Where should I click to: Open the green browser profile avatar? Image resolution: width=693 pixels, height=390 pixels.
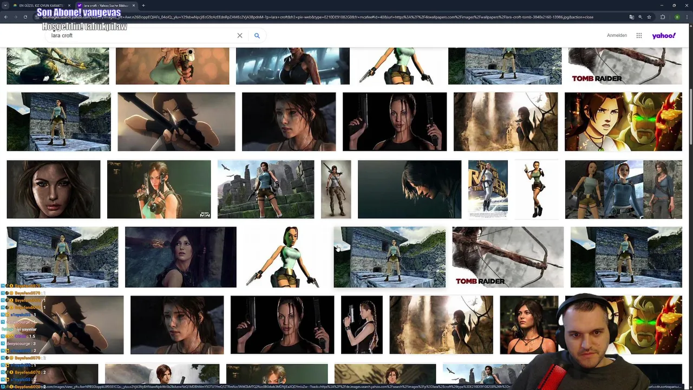click(677, 17)
